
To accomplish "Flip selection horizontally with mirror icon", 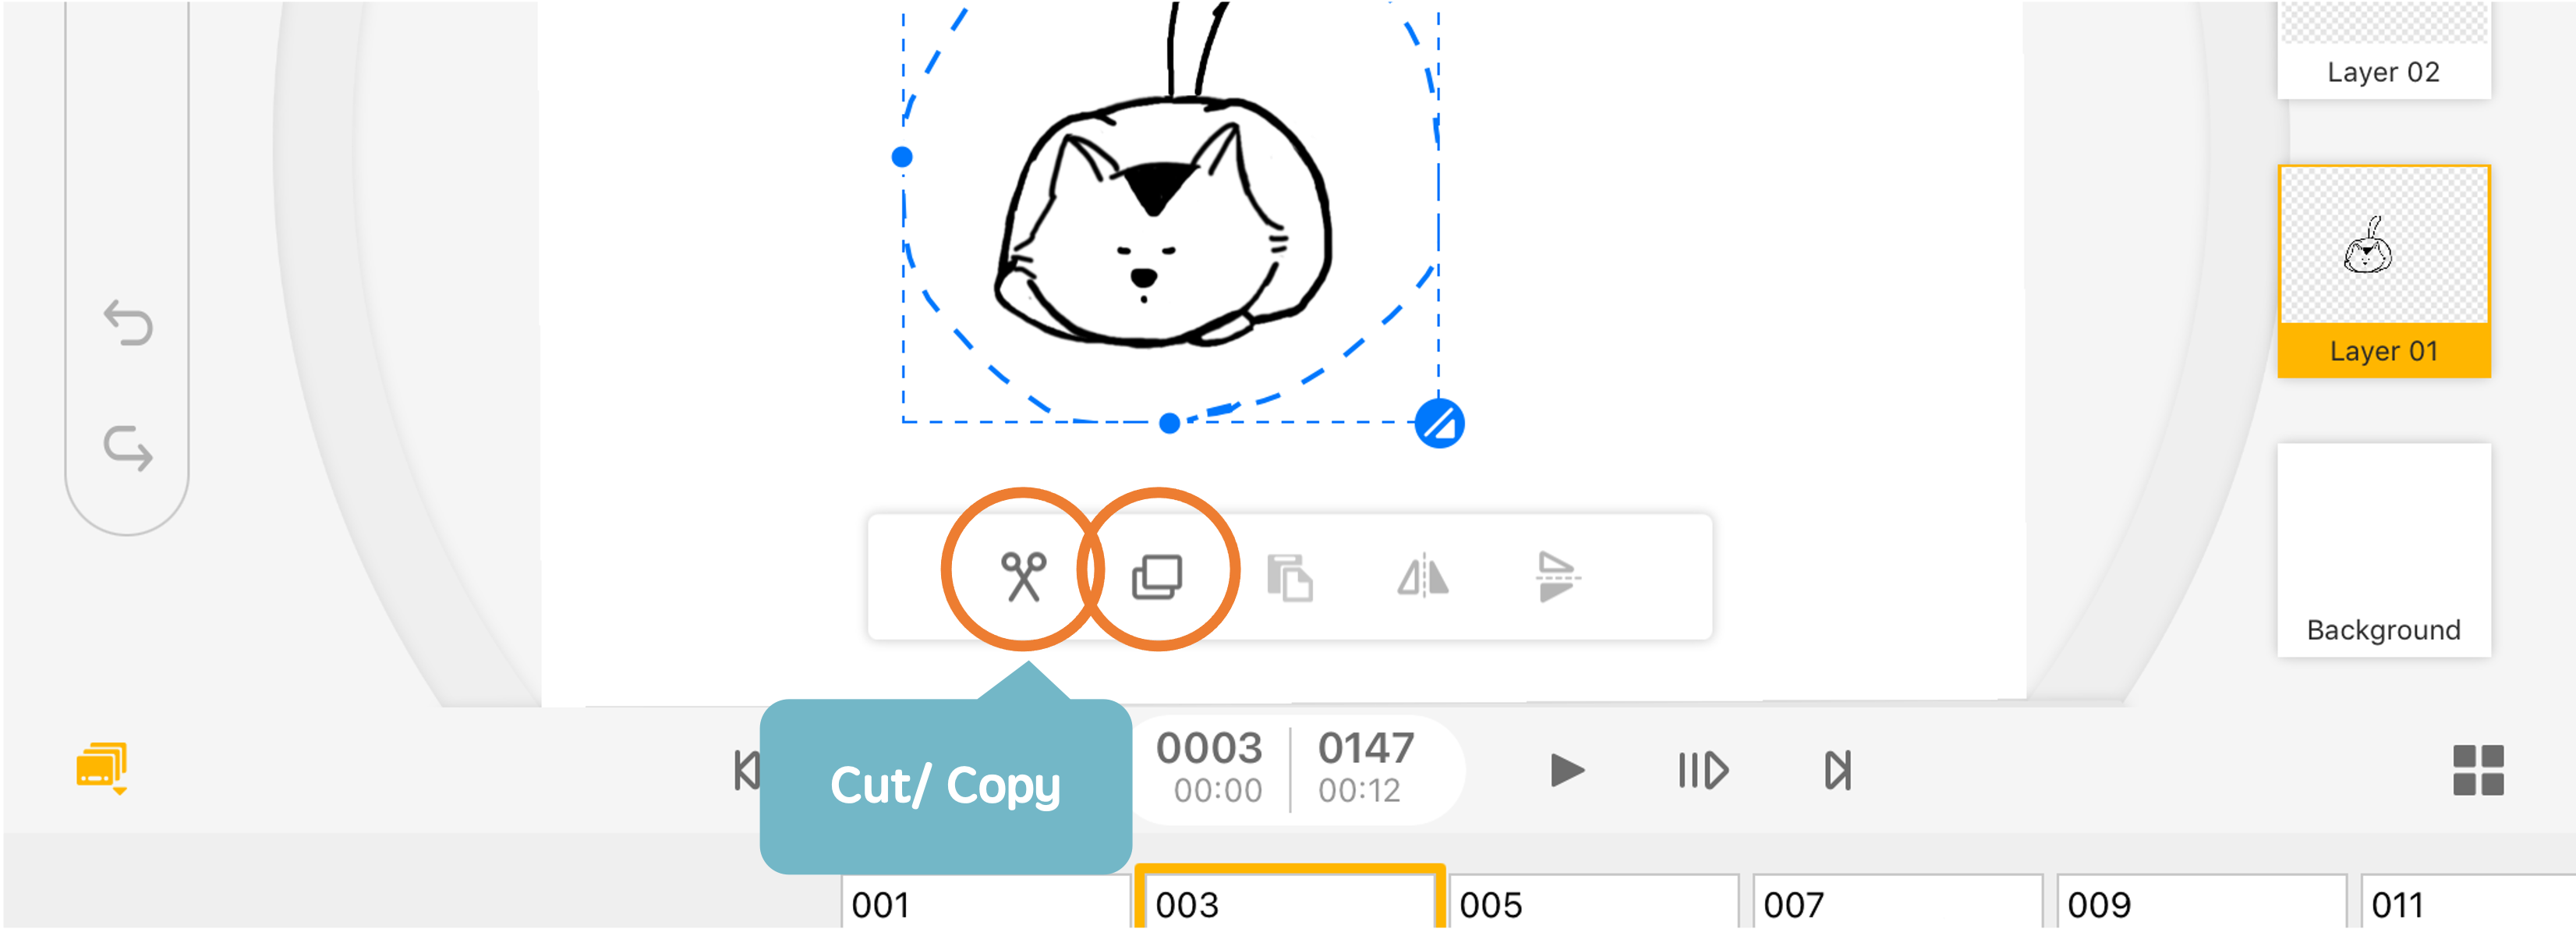I will [1422, 577].
